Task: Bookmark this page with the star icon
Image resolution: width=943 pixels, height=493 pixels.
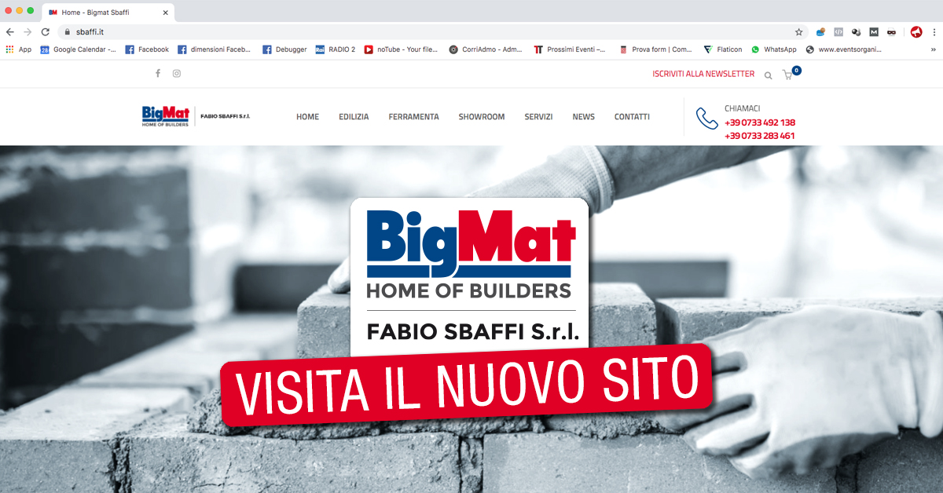Action: tap(798, 32)
